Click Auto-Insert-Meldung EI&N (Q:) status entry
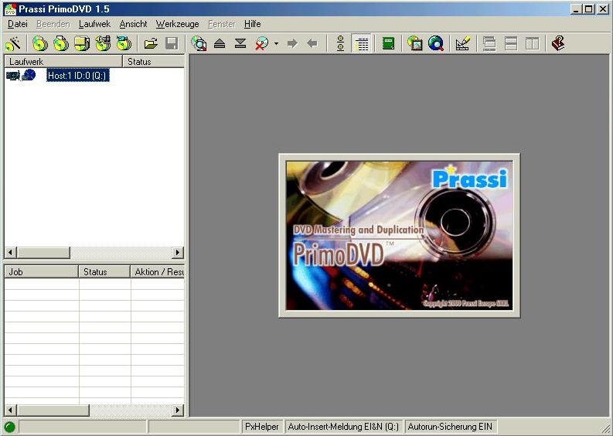The width and height of the screenshot is (613, 436). (x=343, y=427)
